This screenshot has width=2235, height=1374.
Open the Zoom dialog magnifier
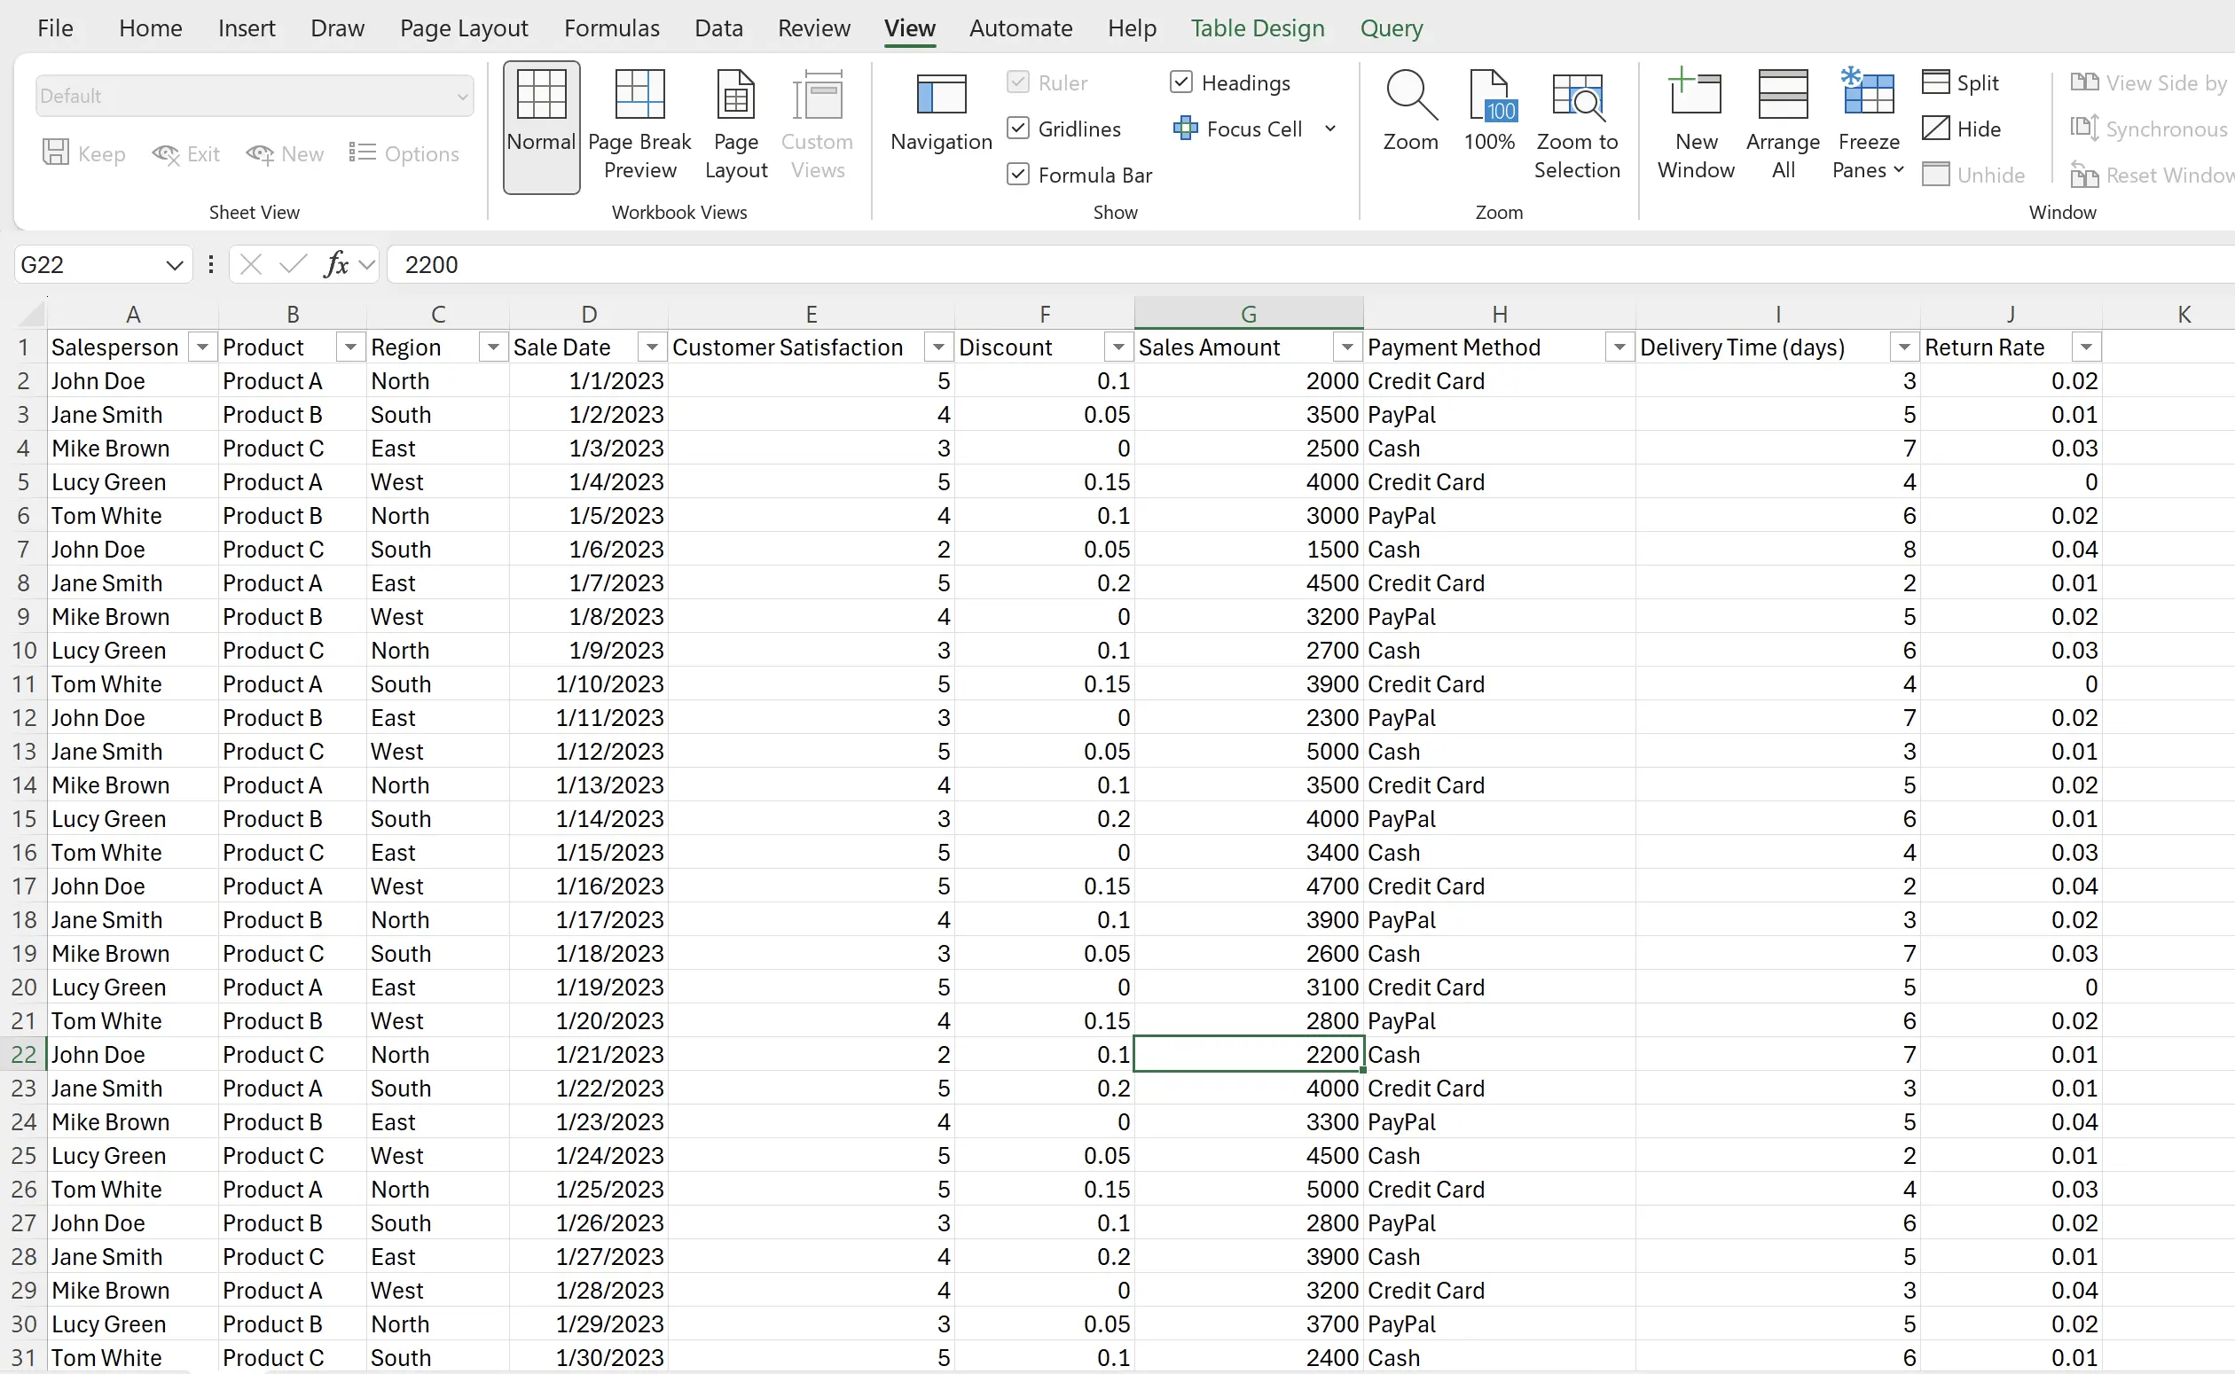pos(1409,111)
